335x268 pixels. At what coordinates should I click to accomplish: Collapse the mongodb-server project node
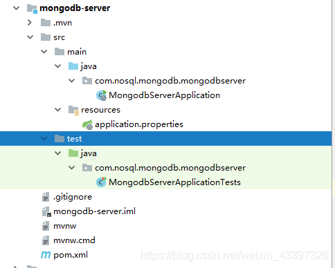(16, 8)
